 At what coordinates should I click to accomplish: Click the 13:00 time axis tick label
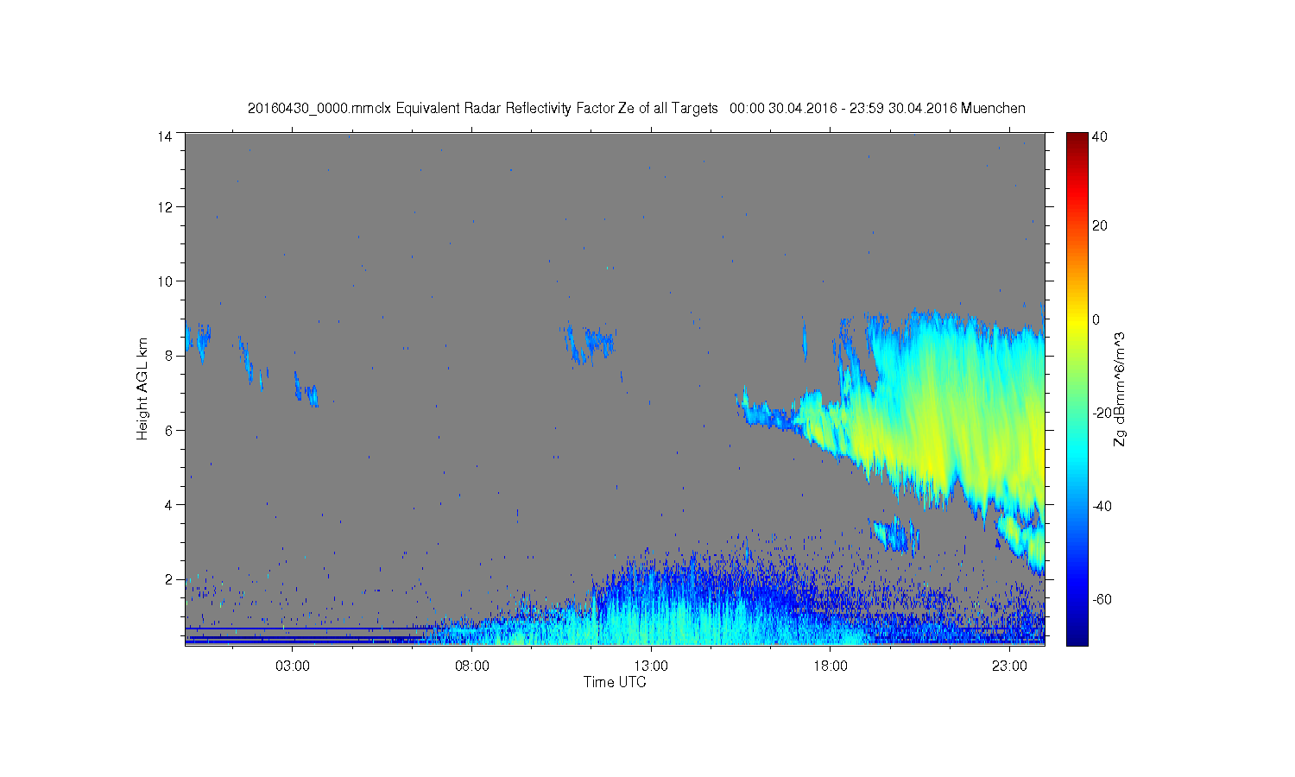651,666
